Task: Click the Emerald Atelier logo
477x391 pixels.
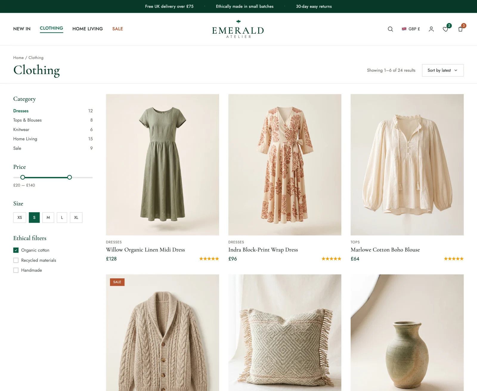Action: 238,29
